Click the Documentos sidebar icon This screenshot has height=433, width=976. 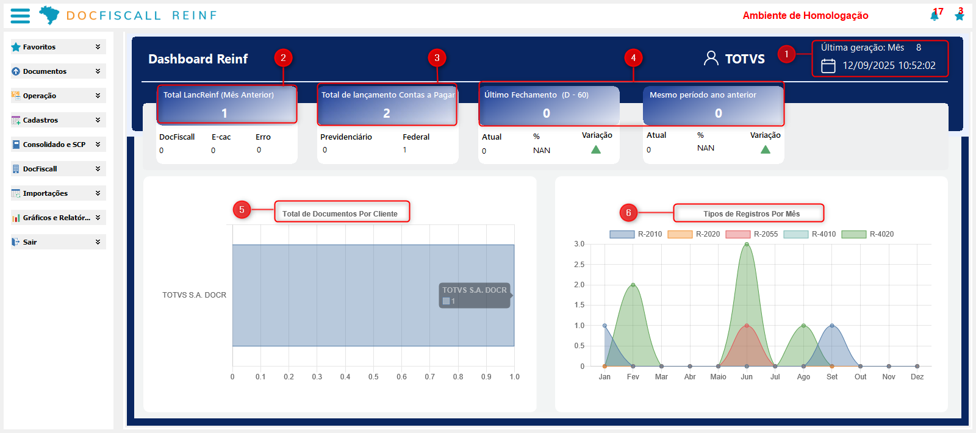(x=16, y=71)
